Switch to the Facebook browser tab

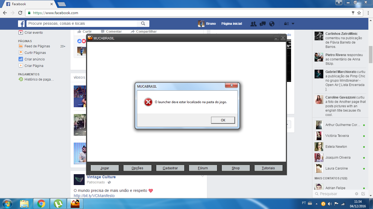(29, 4)
